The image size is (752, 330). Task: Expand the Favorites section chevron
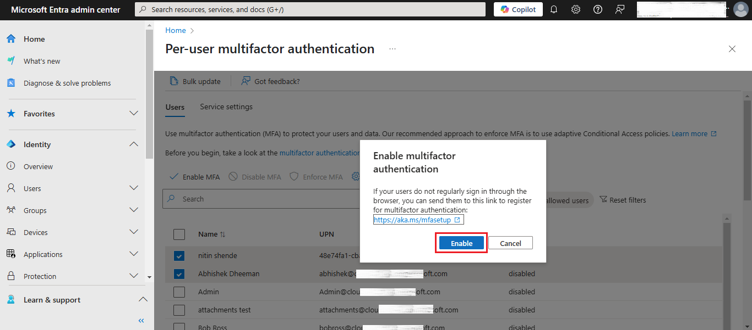(134, 113)
